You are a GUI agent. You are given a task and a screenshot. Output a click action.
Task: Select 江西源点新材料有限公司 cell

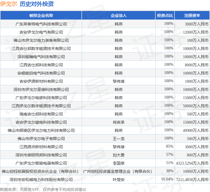(x=41, y=147)
